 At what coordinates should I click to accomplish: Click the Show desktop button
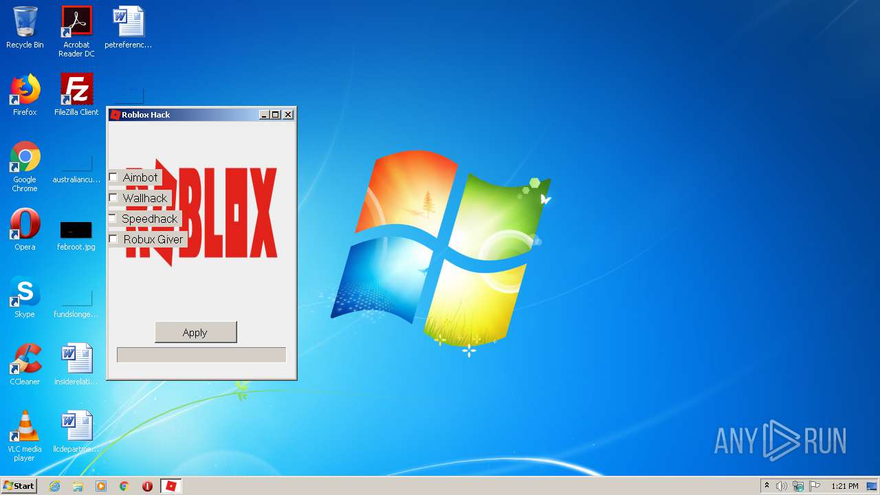(x=872, y=486)
